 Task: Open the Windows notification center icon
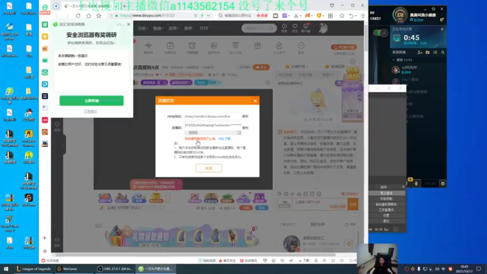click(x=478, y=269)
